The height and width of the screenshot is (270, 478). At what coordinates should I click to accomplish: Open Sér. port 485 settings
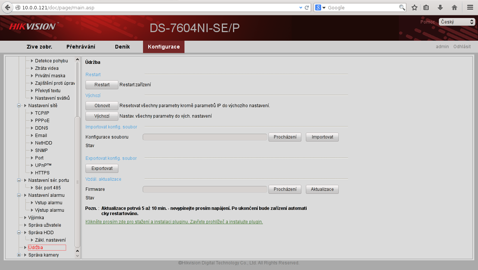[x=48, y=188]
